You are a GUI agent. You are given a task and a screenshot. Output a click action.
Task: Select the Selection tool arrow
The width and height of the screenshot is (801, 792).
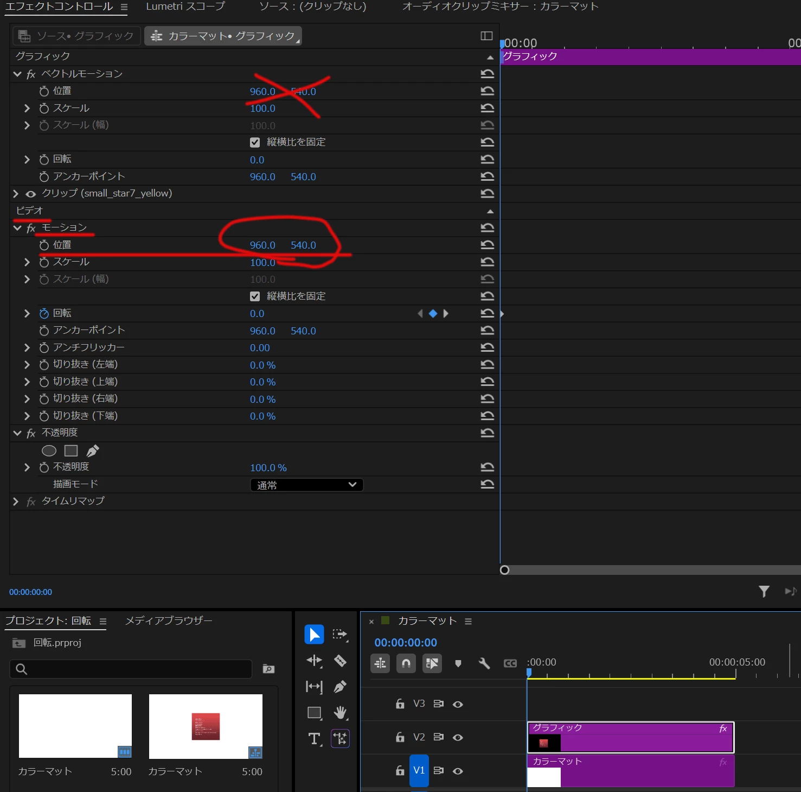pos(314,634)
